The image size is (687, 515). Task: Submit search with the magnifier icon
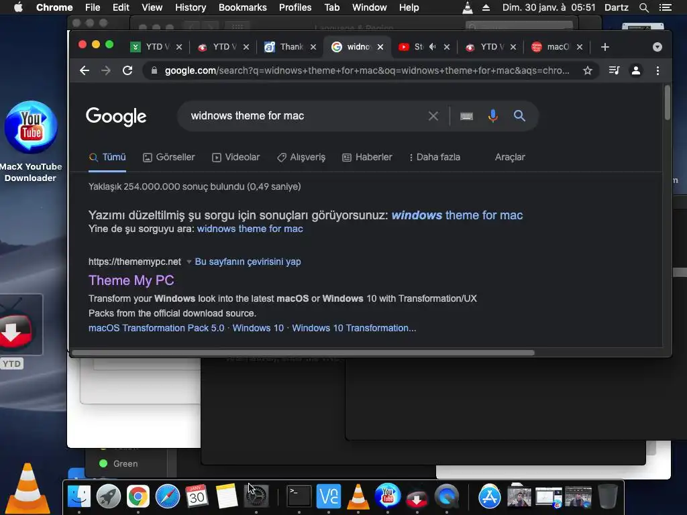tap(520, 116)
